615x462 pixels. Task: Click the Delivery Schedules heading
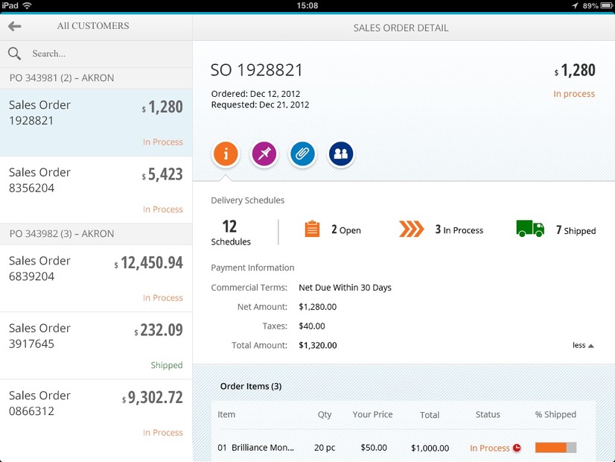coord(247,200)
